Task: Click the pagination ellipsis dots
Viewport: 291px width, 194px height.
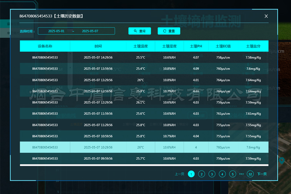Action: [241, 174]
